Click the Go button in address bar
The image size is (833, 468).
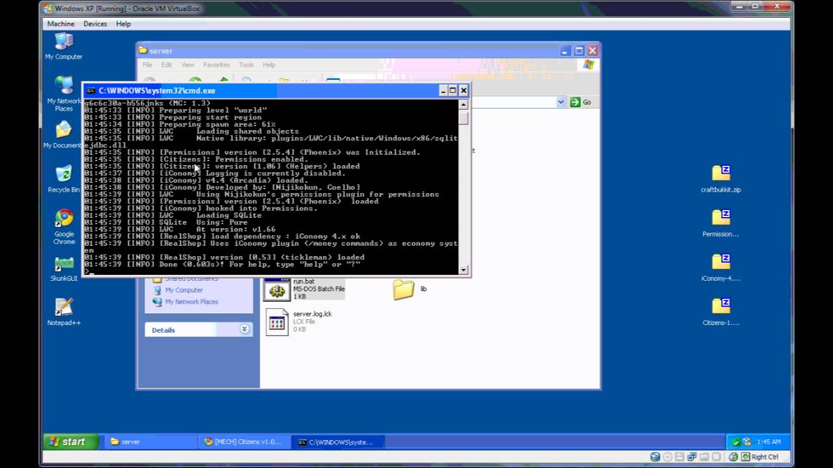(x=580, y=102)
